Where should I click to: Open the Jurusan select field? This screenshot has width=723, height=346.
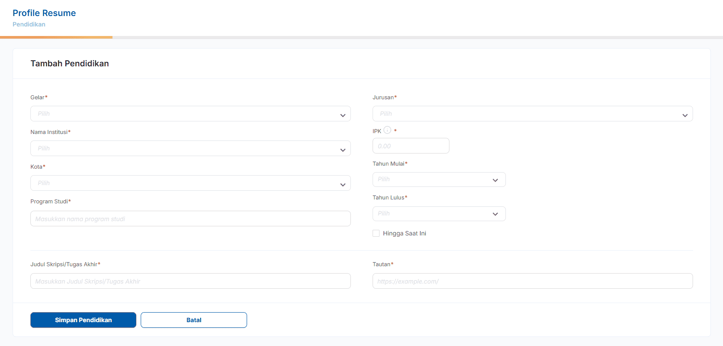(521, 114)
